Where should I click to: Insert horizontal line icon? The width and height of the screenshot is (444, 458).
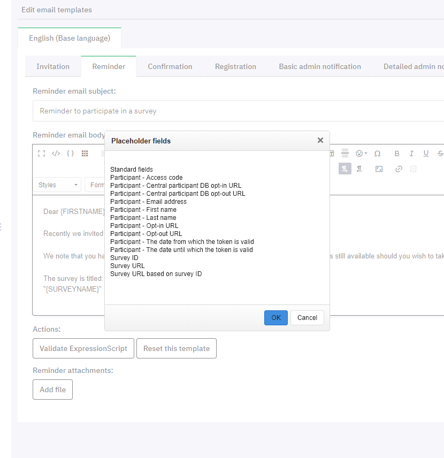[345, 154]
